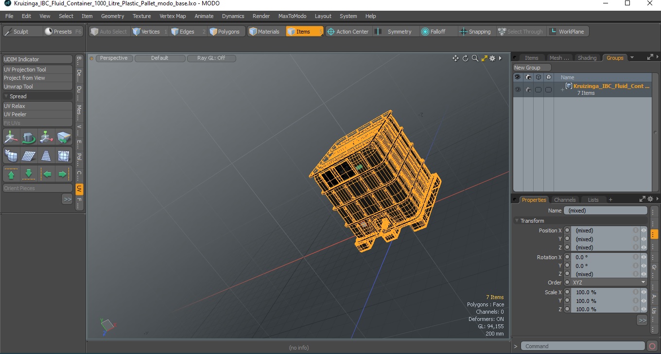
Task: Switch to Materials selection mode
Action: (x=266, y=32)
